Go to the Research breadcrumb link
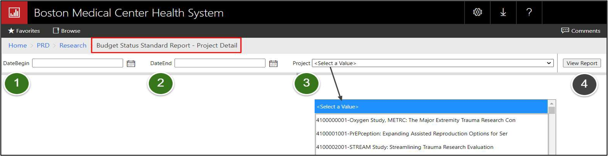The width and height of the screenshot is (609, 158). [73, 45]
